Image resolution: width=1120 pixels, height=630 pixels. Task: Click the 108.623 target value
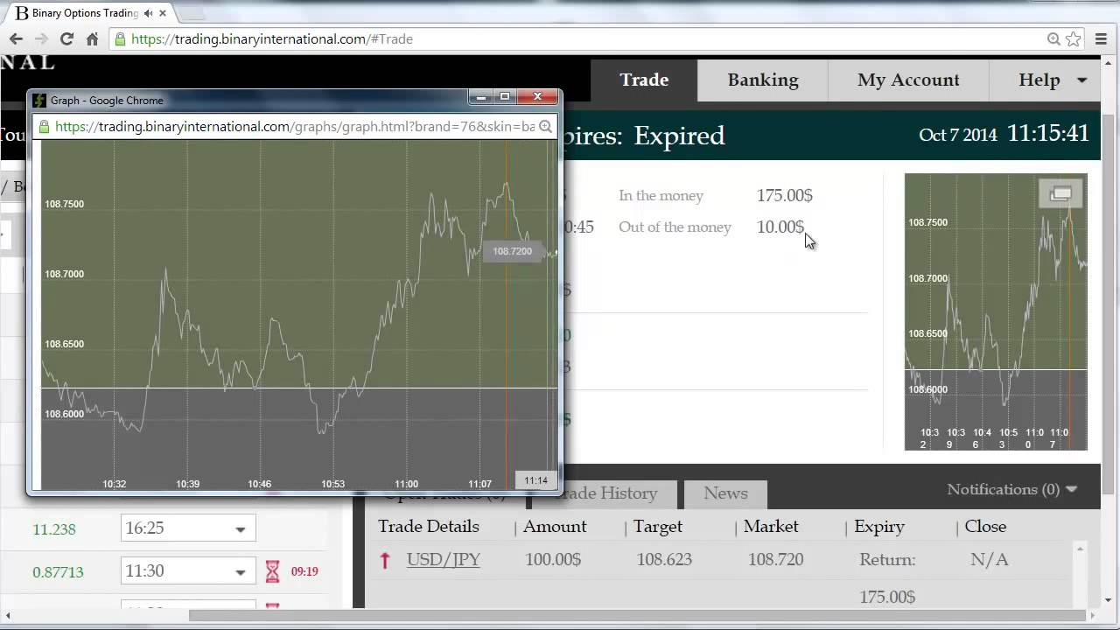[x=665, y=560]
